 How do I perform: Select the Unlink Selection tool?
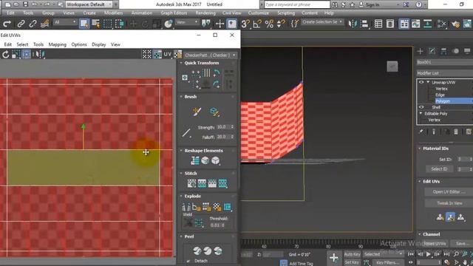coord(33,24)
